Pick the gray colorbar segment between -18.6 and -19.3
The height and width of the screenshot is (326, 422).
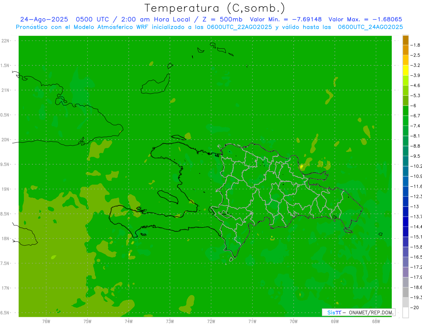[405, 292]
